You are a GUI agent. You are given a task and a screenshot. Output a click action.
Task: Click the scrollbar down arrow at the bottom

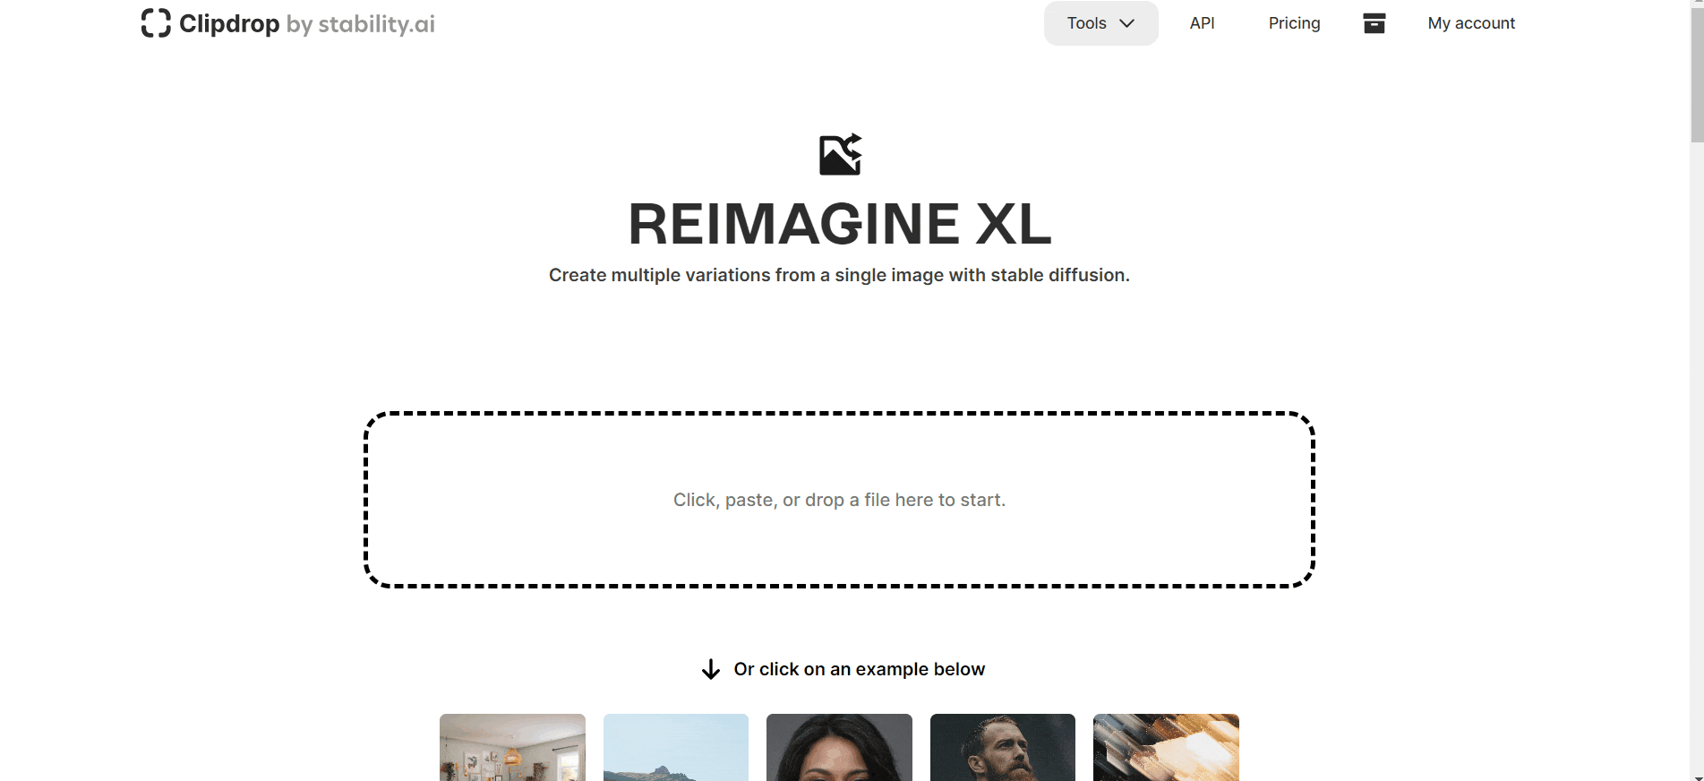pos(1697,777)
